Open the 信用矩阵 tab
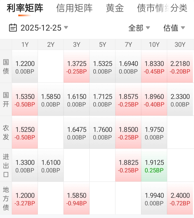 coord(74,8)
